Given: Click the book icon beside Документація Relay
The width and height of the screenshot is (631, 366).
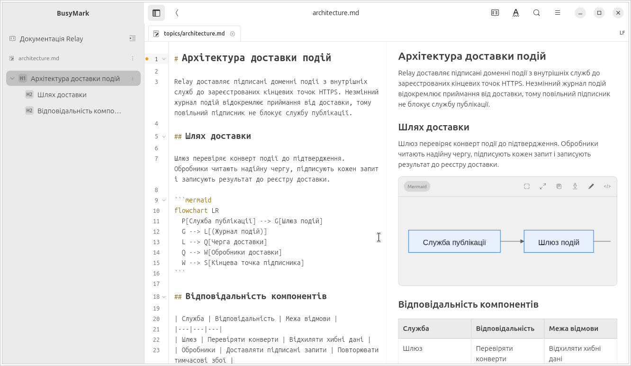Looking at the screenshot, I should pyautogui.click(x=13, y=38).
